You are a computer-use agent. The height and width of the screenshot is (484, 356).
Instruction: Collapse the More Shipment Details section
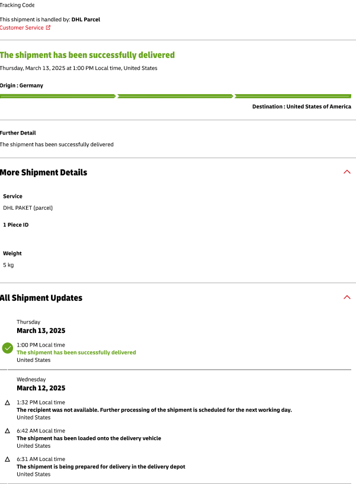tap(347, 172)
